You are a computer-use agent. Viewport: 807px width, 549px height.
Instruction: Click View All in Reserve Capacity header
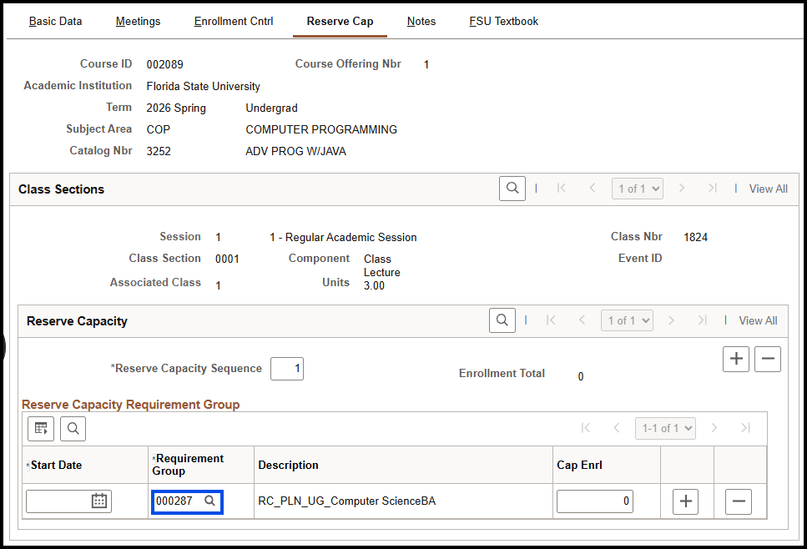coord(757,320)
